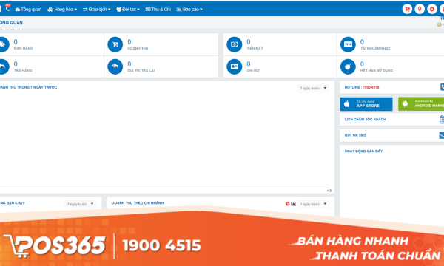The height and width of the screenshot is (266, 444).
Task: Click the Doanh thu value 0
Action: tap(129, 42)
